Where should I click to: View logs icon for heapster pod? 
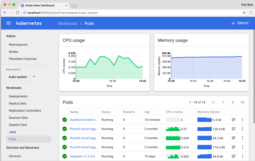coord(234,156)
